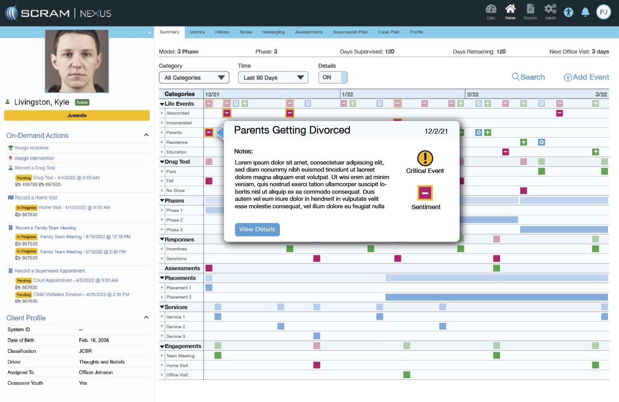Open the All Categories dropdown
The image size is (619, 402).
[194, 78]
